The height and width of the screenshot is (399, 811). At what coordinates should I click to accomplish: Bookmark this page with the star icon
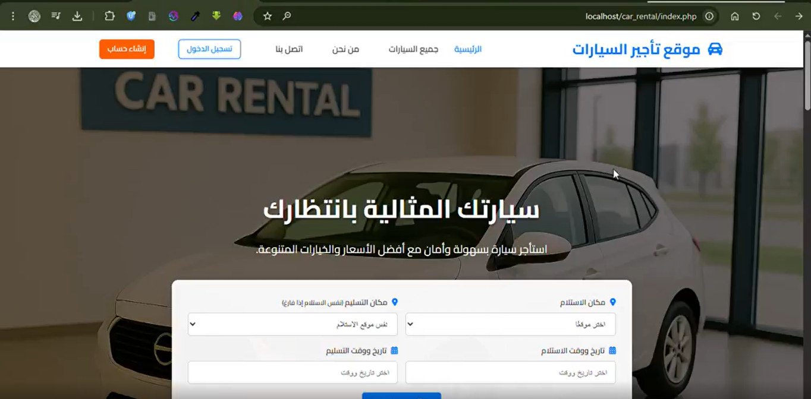tap(268, 16)
